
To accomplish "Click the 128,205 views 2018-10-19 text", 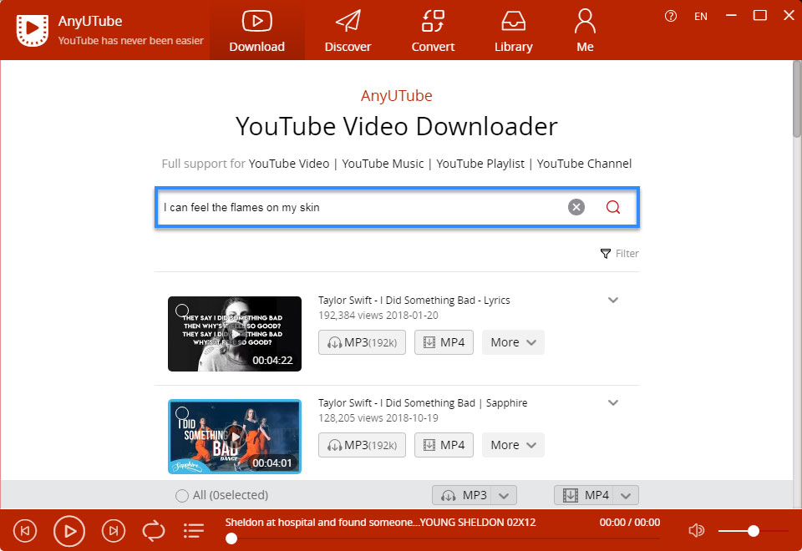I will [x=378, y=418].
